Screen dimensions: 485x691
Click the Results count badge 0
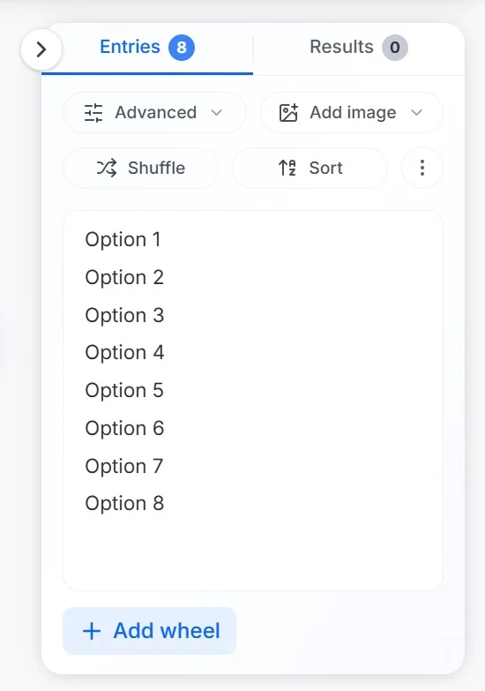coord(395,47)
